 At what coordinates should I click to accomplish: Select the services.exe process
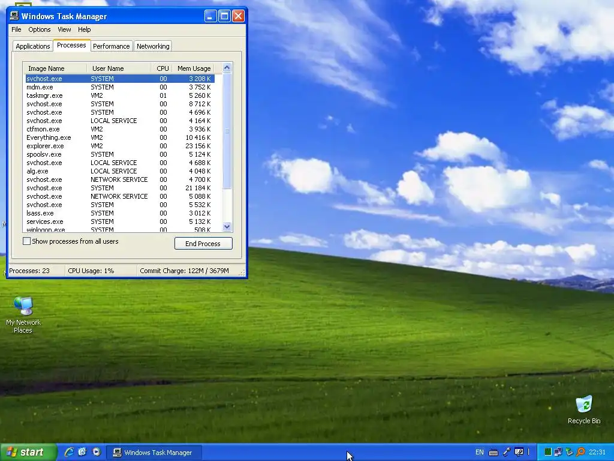(x=120, y=221)
